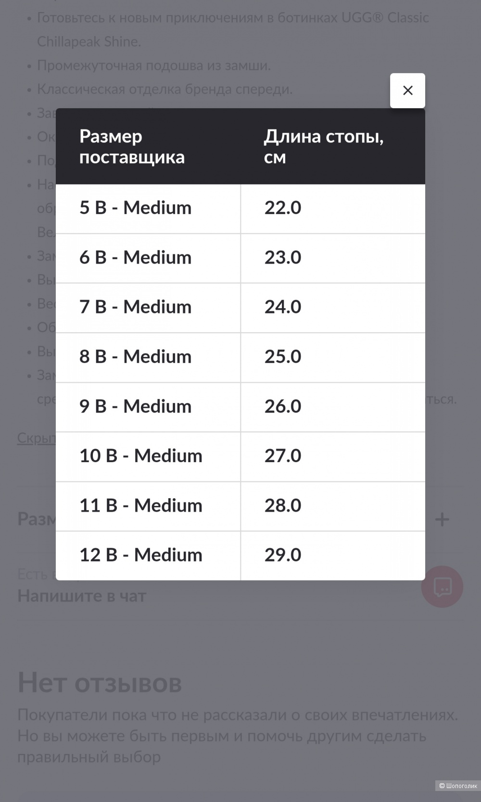Click the 27.0 foot length cell

333,457
